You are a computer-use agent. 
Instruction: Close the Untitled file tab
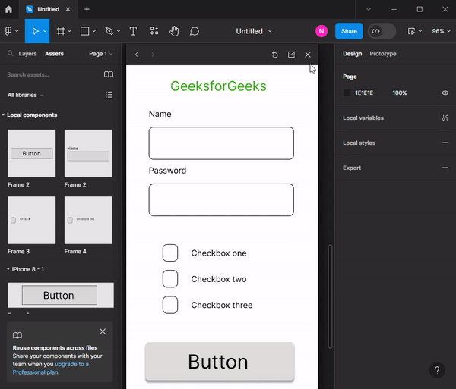pos(68,9)
